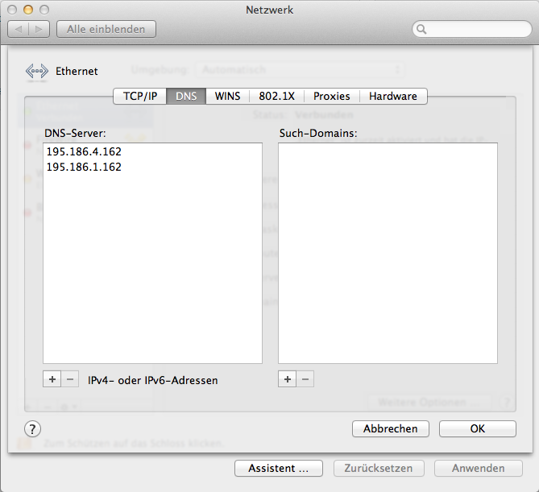Select DNS server 195.186.1.162
This screenshot has height=492, width=539.
[152, 167]
